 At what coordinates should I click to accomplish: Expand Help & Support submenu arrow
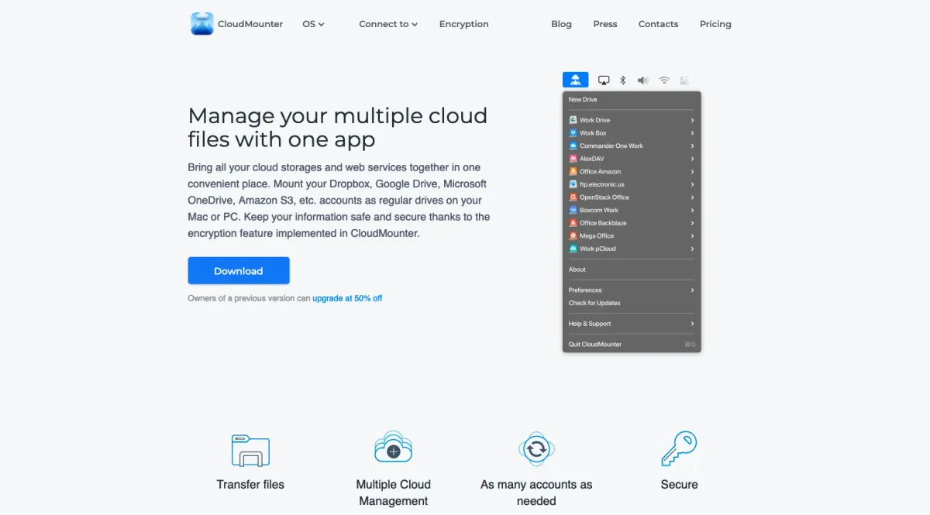point(692,324)
